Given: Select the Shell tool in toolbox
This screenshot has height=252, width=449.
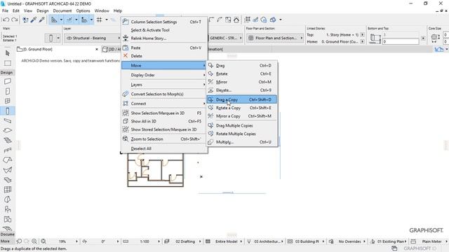Looking at the screenshot, I should click(x=8, y=170).
